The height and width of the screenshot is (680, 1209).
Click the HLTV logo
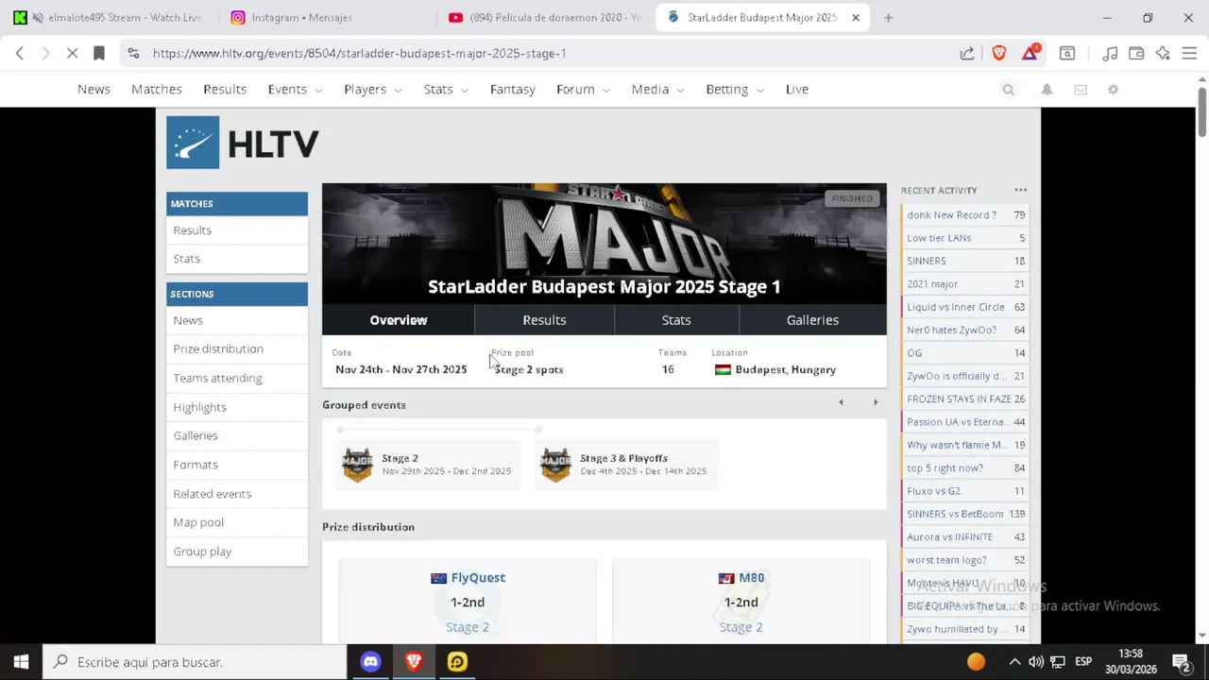[x=243, y=143]
